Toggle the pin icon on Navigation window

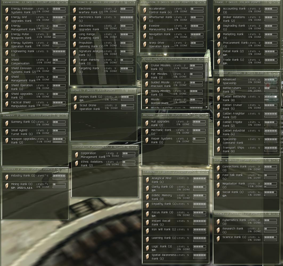192,2
